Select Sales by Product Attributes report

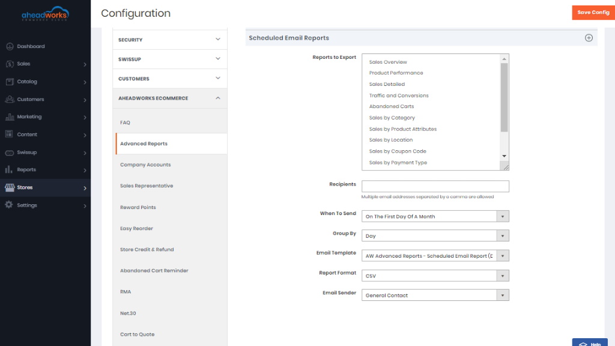[x=403, y=129]
